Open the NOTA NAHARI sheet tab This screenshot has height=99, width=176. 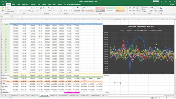click(63, 96)
